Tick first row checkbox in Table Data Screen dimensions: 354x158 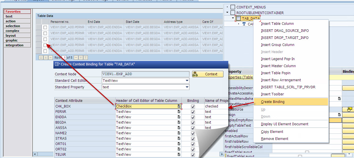(x=45, y=27)
